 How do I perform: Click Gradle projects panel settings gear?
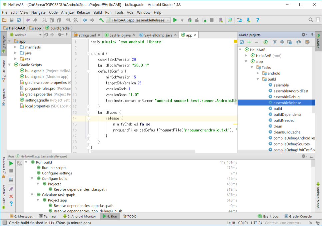pos(304,35)
